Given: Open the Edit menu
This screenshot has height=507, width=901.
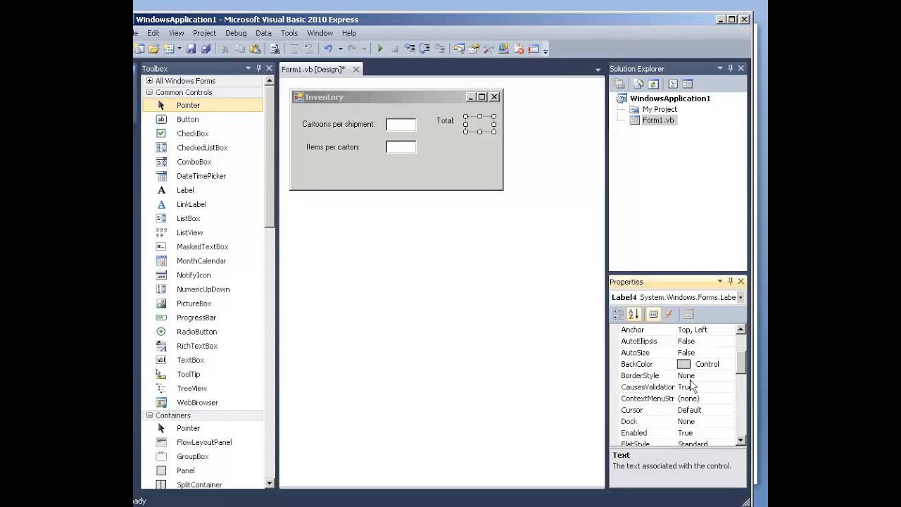Looking at the screenshot, I should (x=153, y=33).
